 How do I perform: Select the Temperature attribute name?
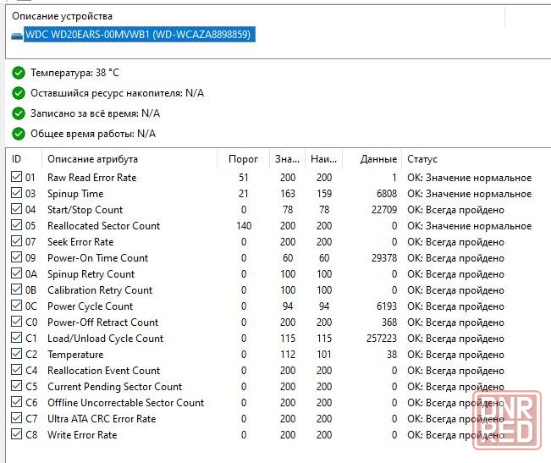click(75, 355)
